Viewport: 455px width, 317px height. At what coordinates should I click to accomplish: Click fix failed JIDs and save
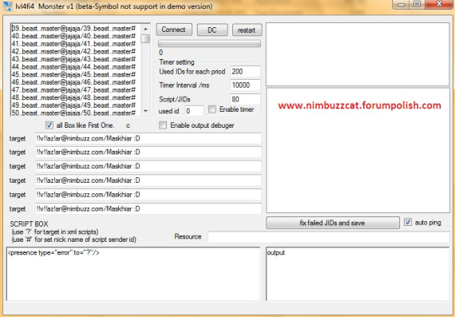point(333,223)
